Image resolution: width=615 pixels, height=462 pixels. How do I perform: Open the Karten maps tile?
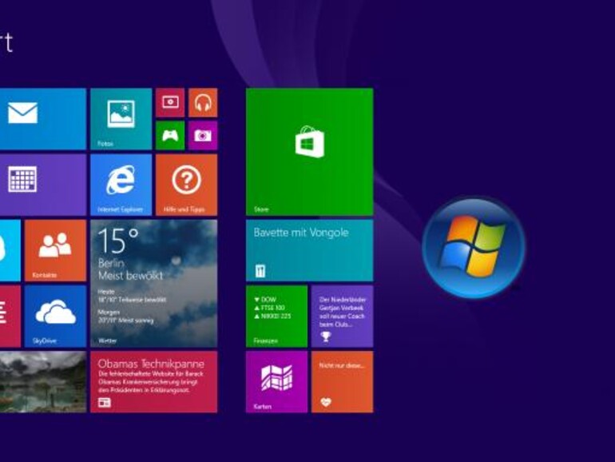click(276, 382)
